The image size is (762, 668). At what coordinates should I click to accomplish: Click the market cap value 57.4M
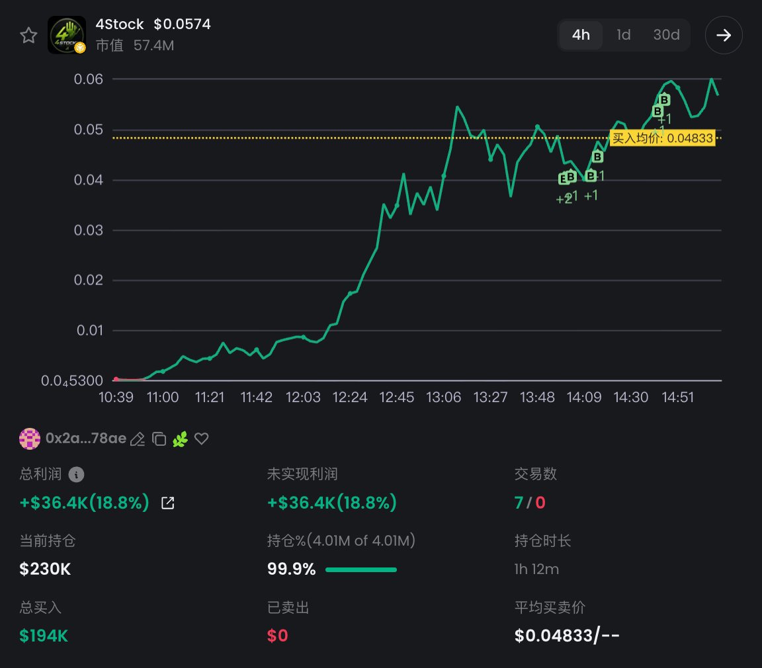153,46
